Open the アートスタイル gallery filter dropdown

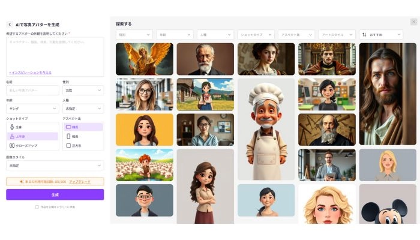337,35
